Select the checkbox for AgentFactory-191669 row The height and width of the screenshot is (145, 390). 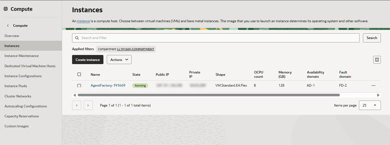(79, 85)
